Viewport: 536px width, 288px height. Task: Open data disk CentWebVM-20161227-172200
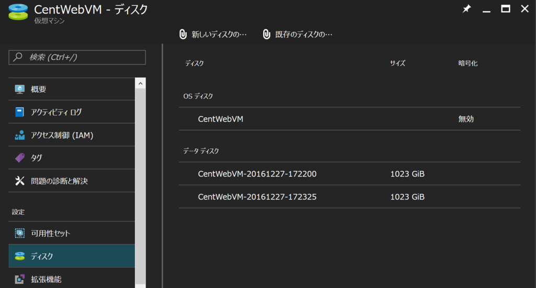coord(349,174)
